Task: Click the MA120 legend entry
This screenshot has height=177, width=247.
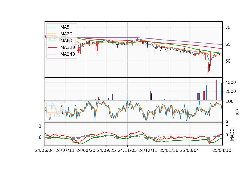Action: [x=61, y=47]
